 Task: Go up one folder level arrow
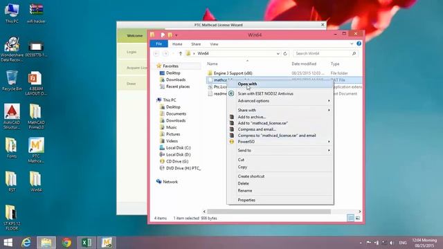tap(181, 53)
